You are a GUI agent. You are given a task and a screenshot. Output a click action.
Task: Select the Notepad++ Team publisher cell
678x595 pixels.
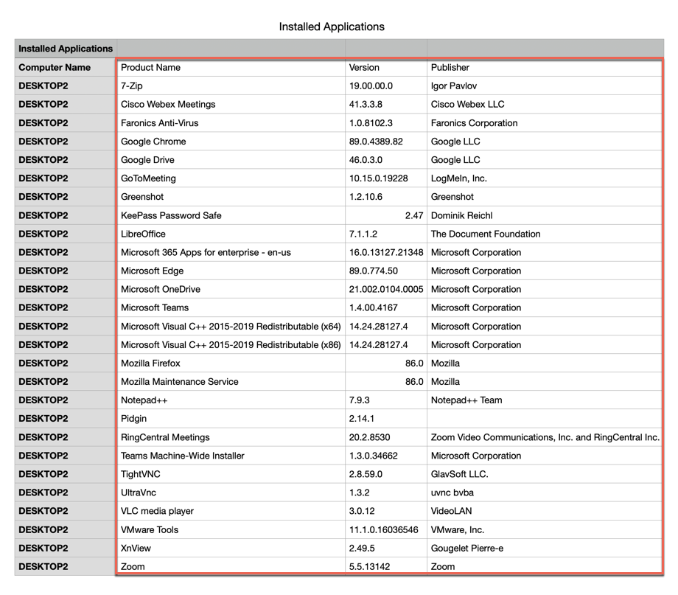pos(545,400)
